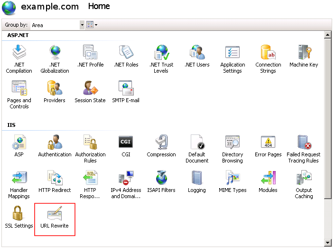This screenshot has width=335, height=248.
Task: Open the Group by dropdown arrow
Action: (x=82, y=25)
